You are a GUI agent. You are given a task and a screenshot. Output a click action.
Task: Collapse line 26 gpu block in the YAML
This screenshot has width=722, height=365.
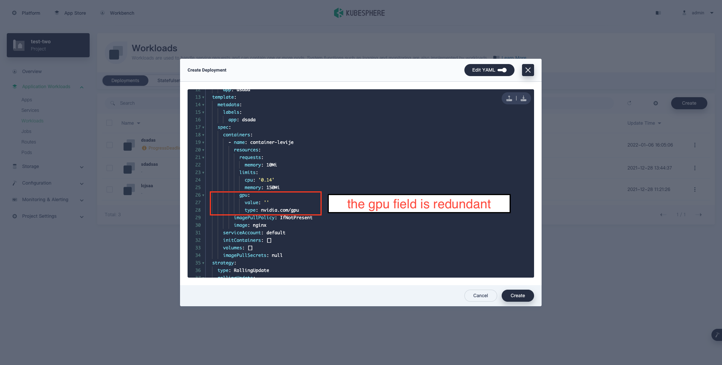(203, 195)
